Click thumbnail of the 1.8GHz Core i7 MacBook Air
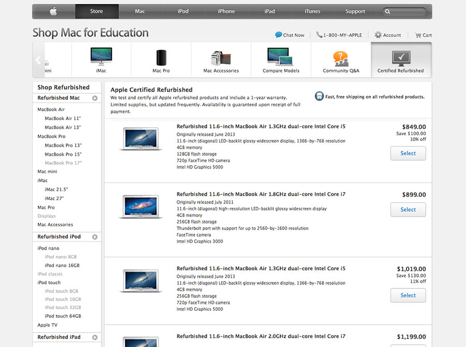 point(141,206)
